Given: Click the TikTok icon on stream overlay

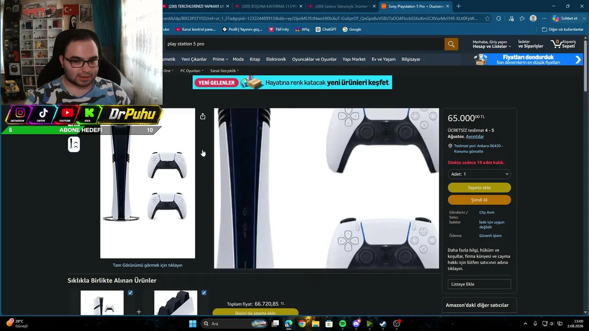Looking at the screenshot, I should coord(43,114).
